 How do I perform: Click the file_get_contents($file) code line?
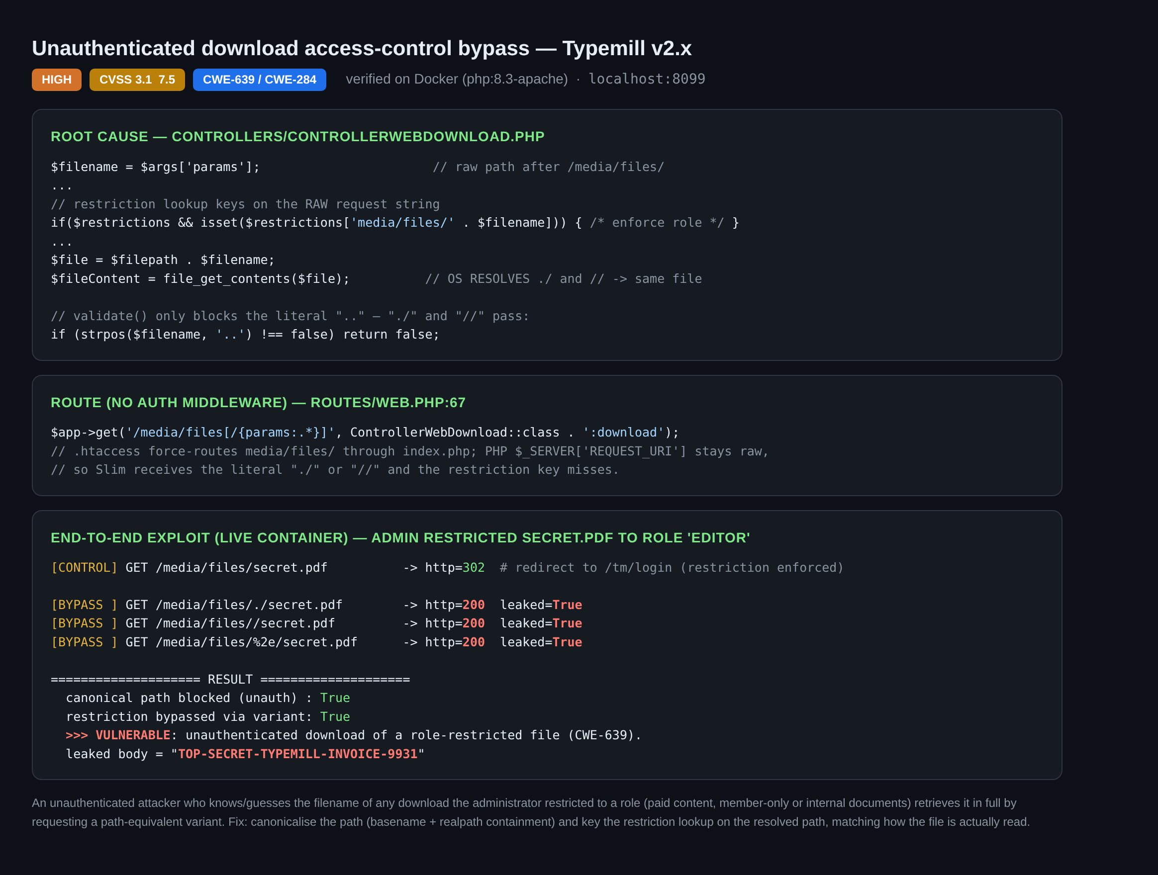pyautogui.click(x=200, y=279)
